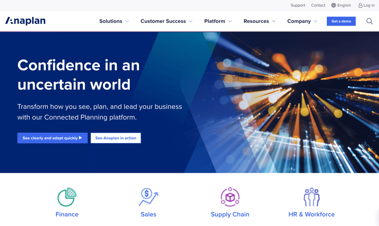
Task: Open the search magnifier icon
Action: tap(369, 21)
